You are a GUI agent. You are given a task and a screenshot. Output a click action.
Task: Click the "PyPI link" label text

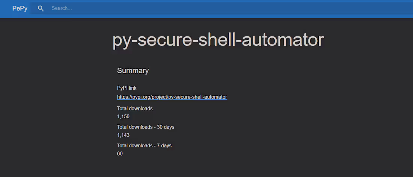[x=127, y=88]
